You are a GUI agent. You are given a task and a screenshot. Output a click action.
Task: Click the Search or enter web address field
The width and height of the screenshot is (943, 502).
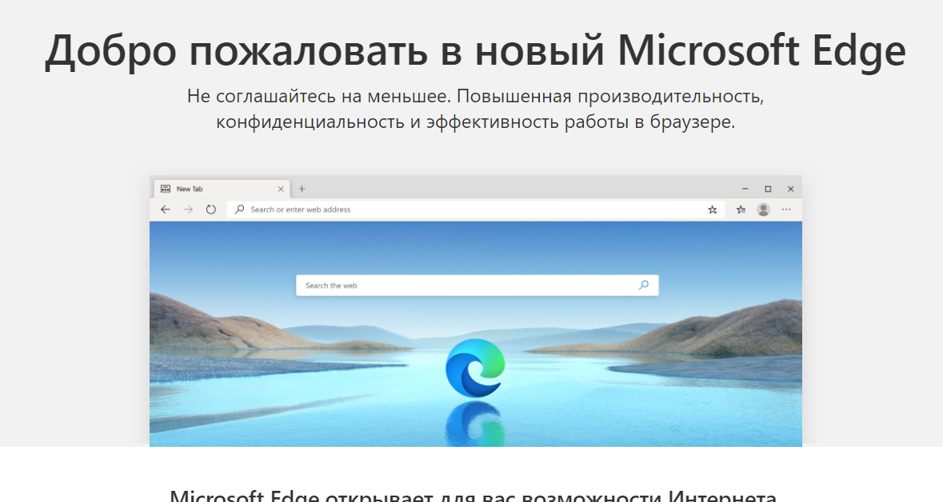pos(472,209)
